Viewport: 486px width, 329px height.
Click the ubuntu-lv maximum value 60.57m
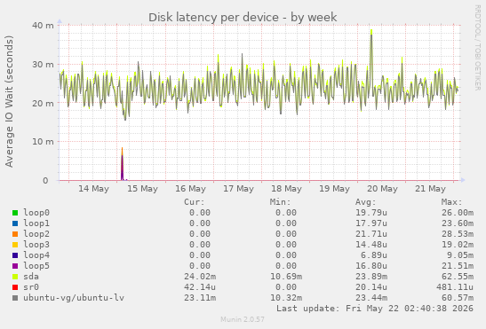point(458,298)
